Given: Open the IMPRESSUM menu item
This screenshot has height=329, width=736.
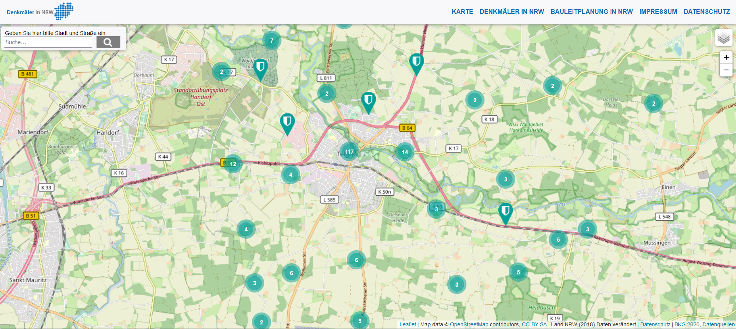Looking at the screenshot, I should (x=658, y=12).
